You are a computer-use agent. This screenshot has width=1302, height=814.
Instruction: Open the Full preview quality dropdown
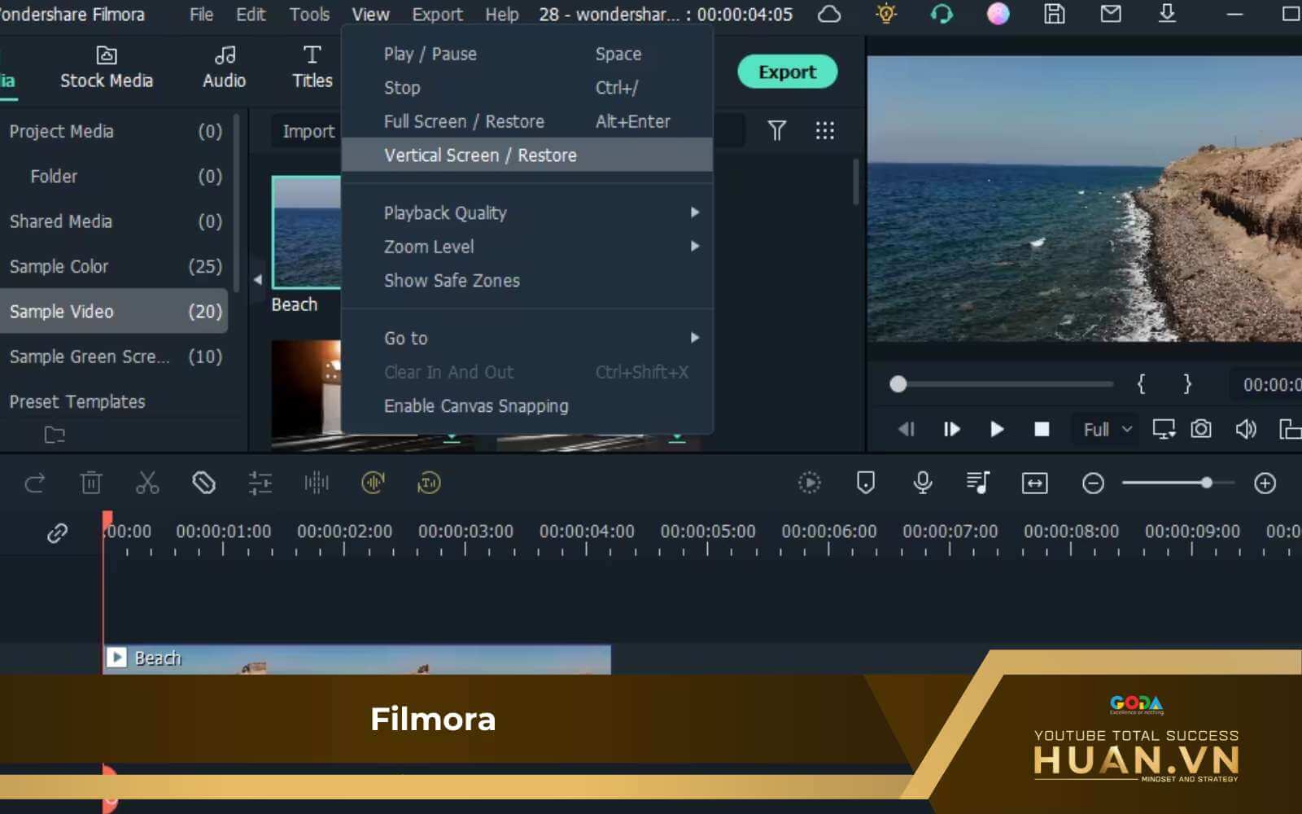coord(1107,429)
